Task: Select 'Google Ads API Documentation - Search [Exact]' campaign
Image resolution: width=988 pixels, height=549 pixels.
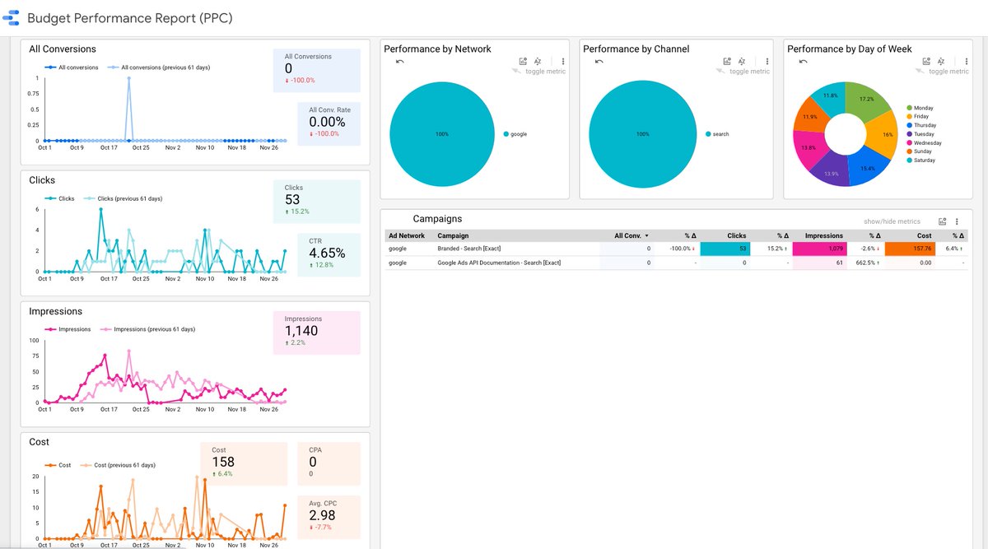Action: 499,263
